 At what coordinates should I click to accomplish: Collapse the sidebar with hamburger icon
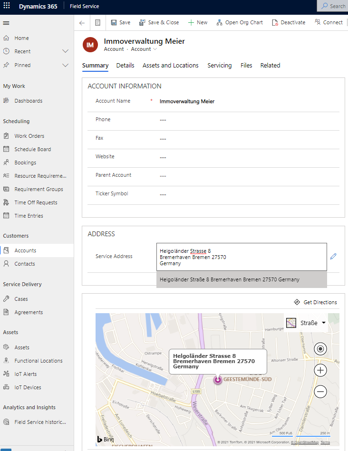[6, 23]
